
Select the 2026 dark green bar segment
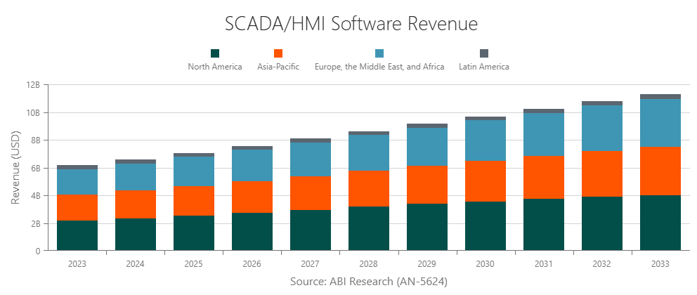[252, 231]
